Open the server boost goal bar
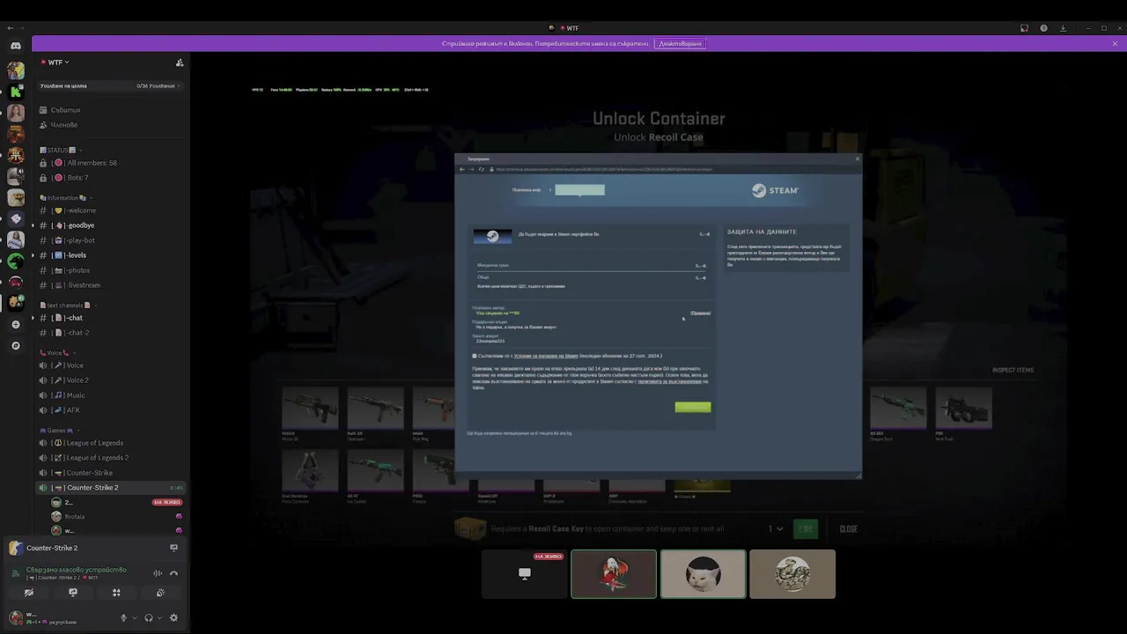The height and width of the screenshot is (634, 1127). click(x=110, y=85)
